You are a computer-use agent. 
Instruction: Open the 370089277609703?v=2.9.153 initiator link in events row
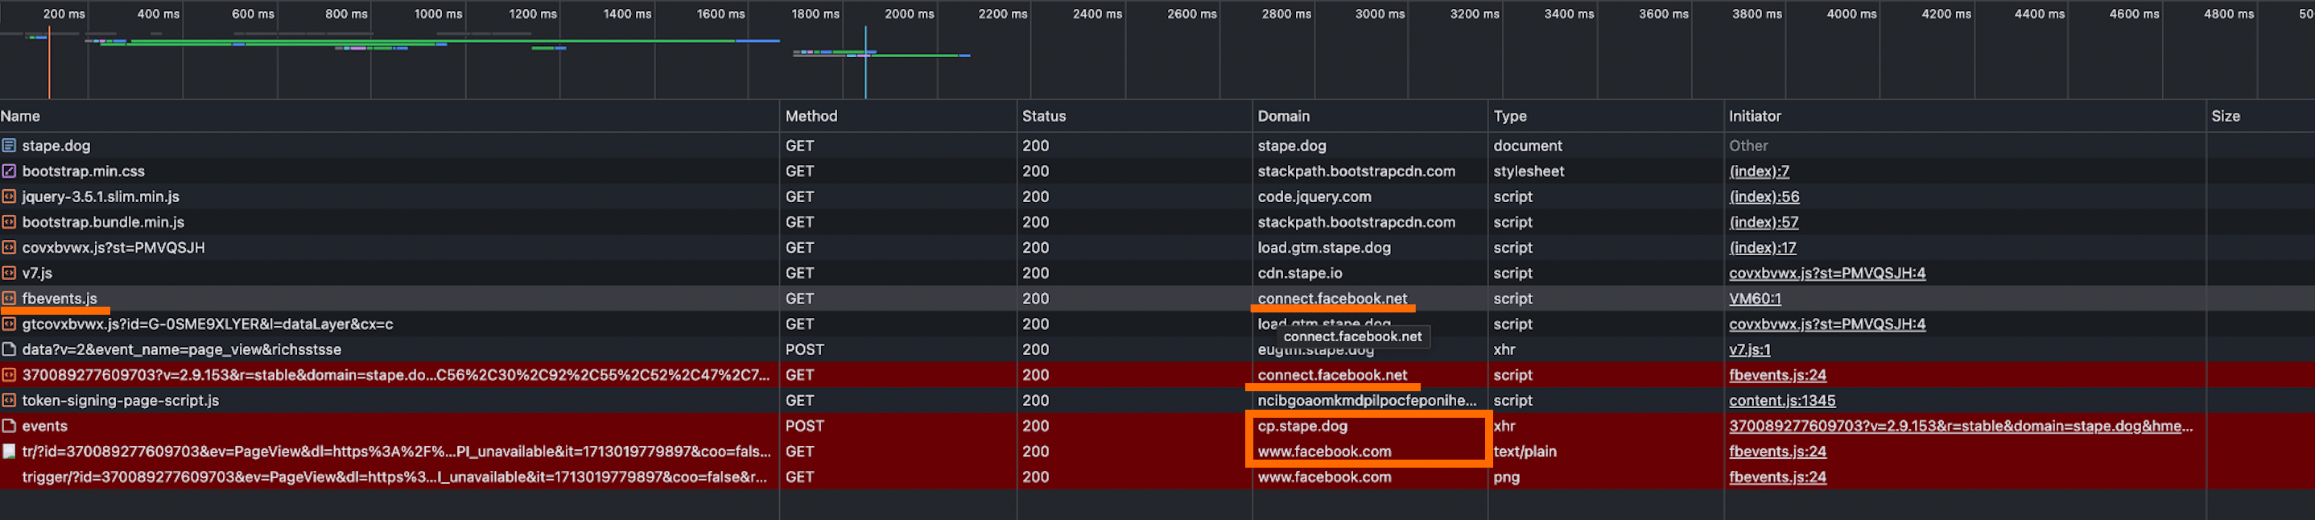tap(1960, 426)
